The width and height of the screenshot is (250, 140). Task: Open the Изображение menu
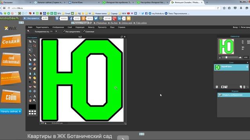tap(58, 27)
